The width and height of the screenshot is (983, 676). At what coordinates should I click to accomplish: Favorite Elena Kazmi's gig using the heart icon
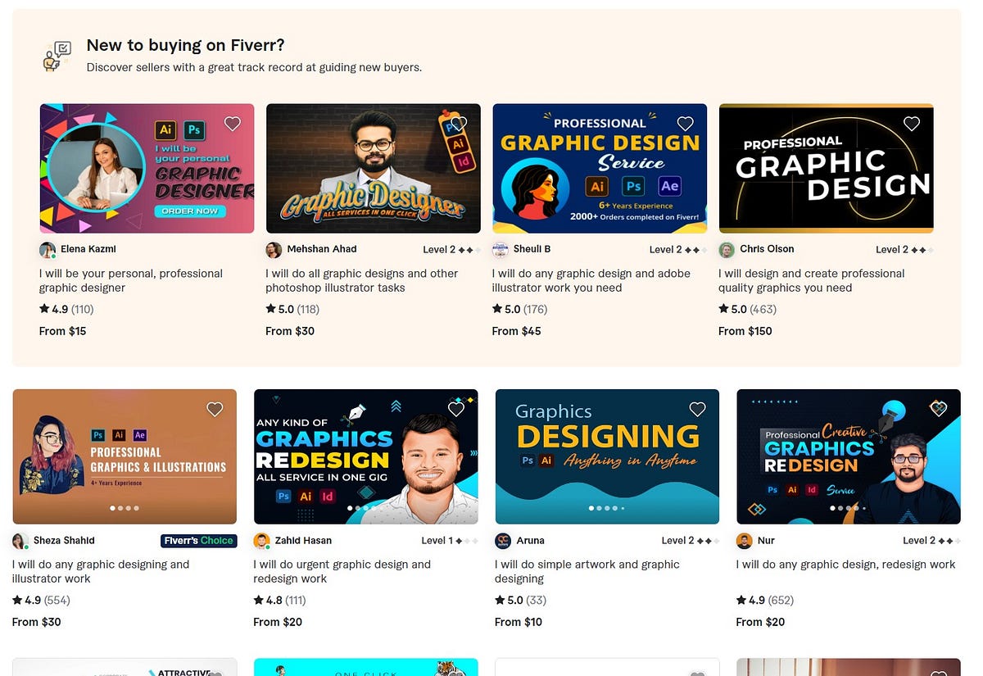coord(233,124)
